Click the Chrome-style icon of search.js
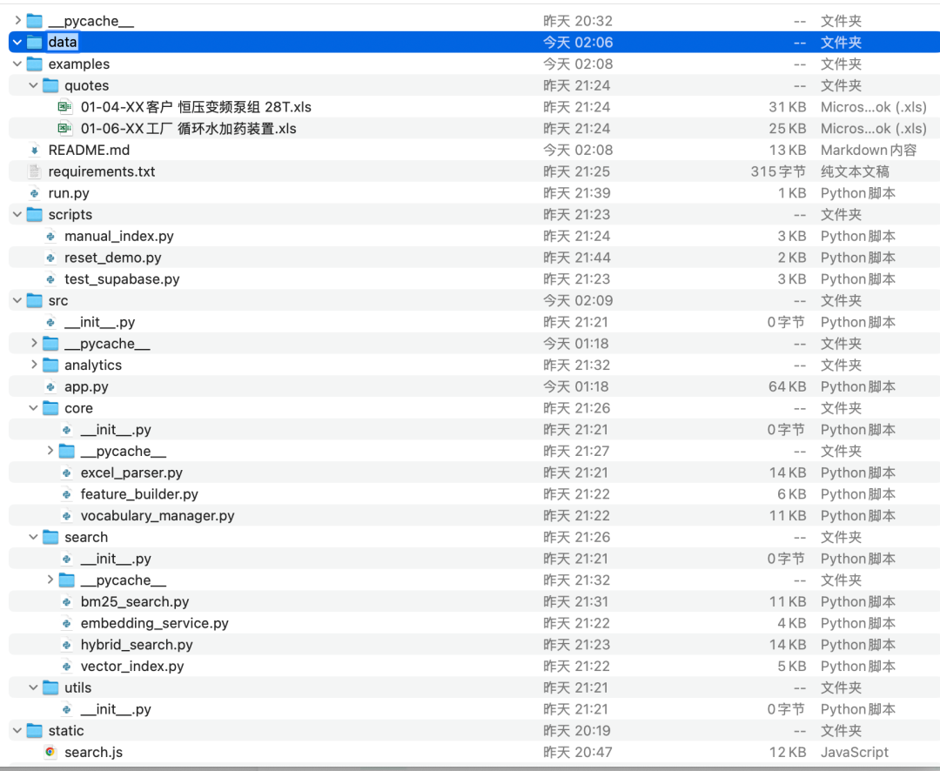This screenshot has width=940, height=771. click(x=50, y=752)
